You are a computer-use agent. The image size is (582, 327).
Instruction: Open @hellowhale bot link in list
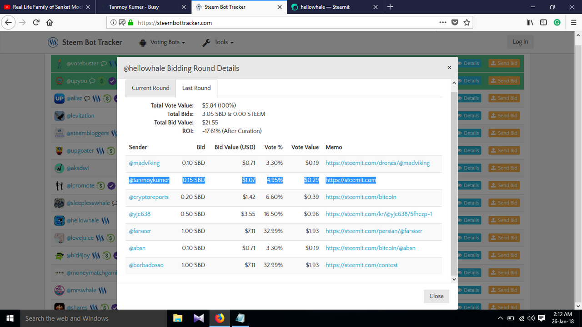[82, 220]
